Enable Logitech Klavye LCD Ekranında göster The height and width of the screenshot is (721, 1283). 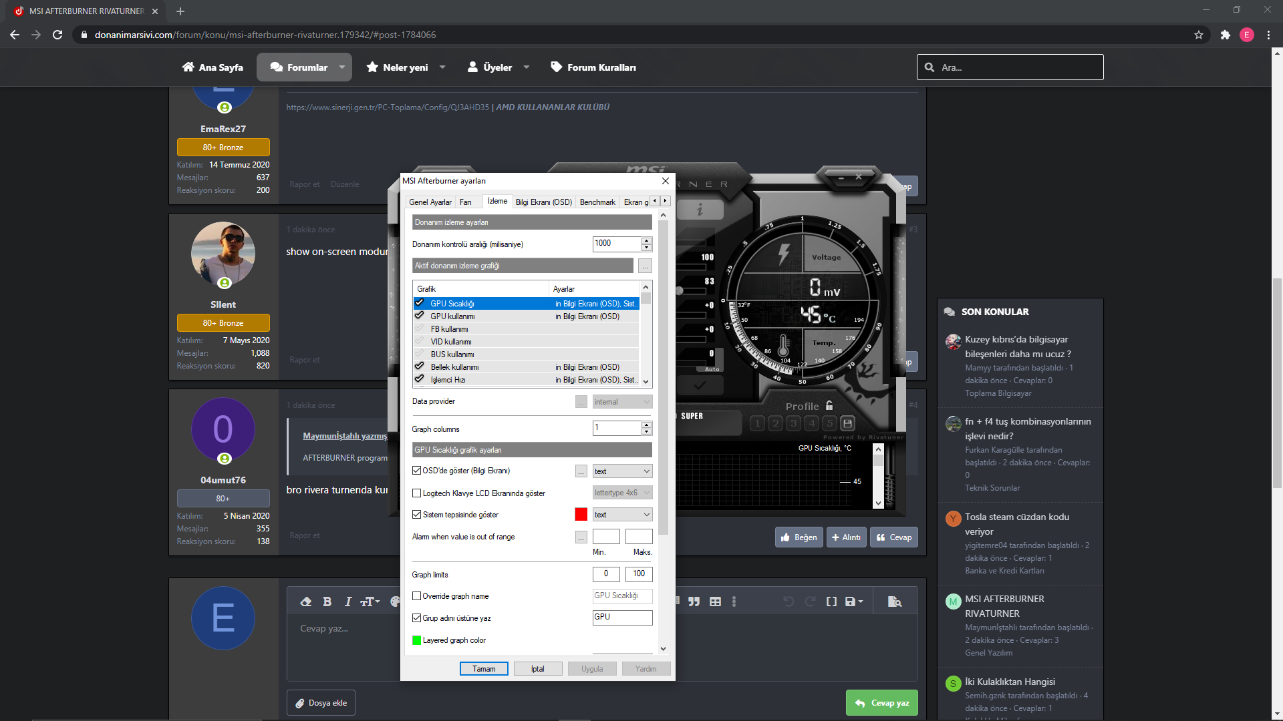(x=417, y=493)
